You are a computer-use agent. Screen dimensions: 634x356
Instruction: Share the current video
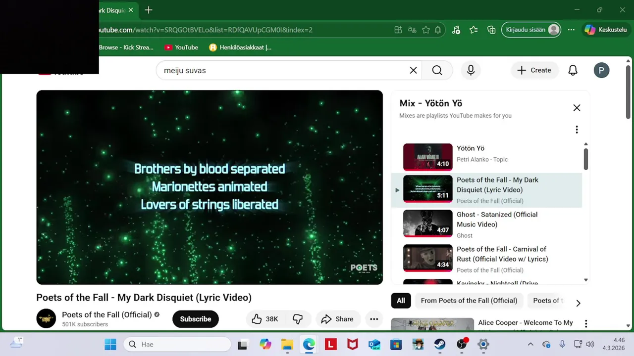337,319
